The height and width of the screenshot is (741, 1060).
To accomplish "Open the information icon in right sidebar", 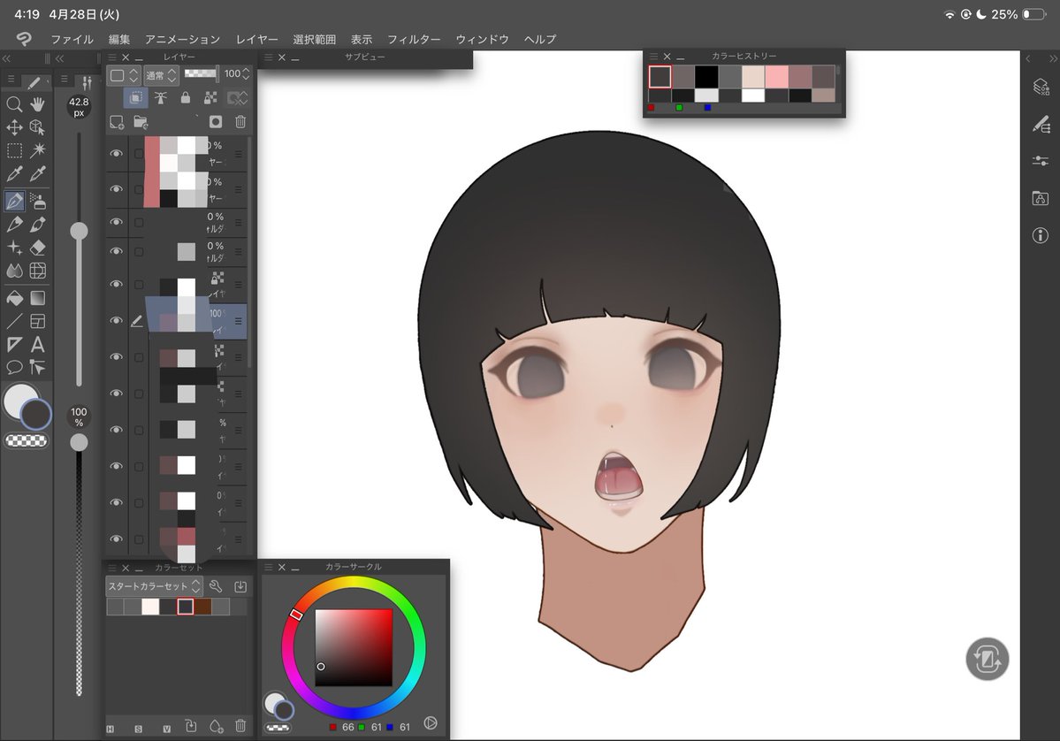I will (x=1041, y=235).
